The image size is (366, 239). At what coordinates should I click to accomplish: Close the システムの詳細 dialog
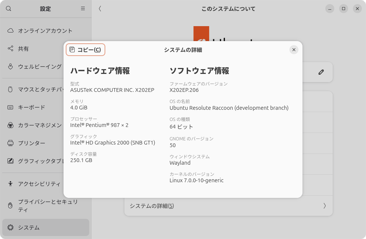(294, 50)
